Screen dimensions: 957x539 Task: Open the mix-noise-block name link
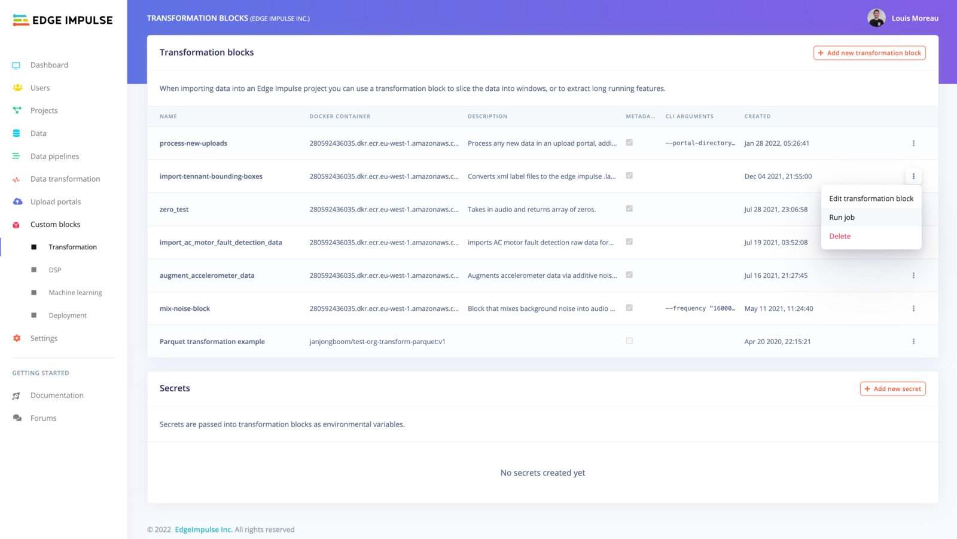[x=185, y=309]
